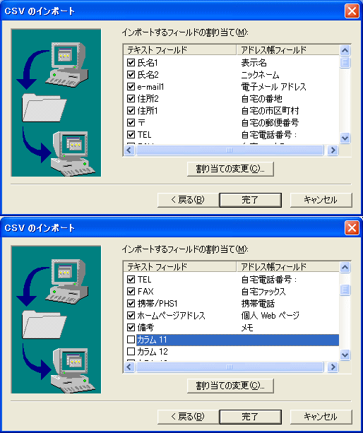The image size is (363, 433).
Task: Enable the カラム 11 checkbox
Action: 131,339
